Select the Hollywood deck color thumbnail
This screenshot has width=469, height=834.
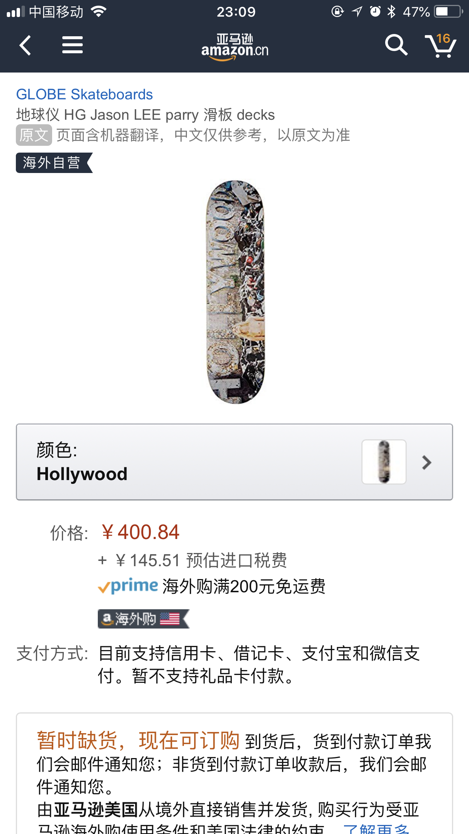(x=384, y=462)
